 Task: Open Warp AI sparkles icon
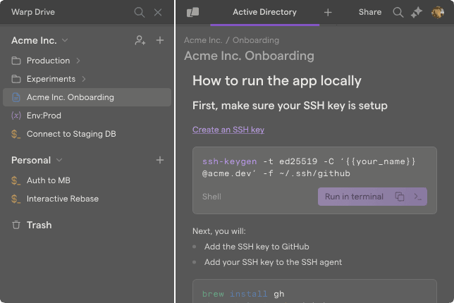tap(417, 12)
